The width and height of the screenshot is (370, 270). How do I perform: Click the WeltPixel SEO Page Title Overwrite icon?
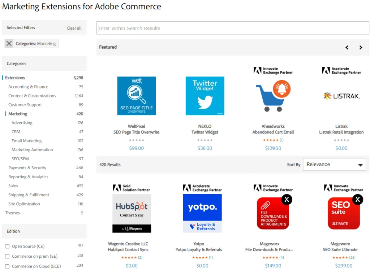[x=137, y=96]
